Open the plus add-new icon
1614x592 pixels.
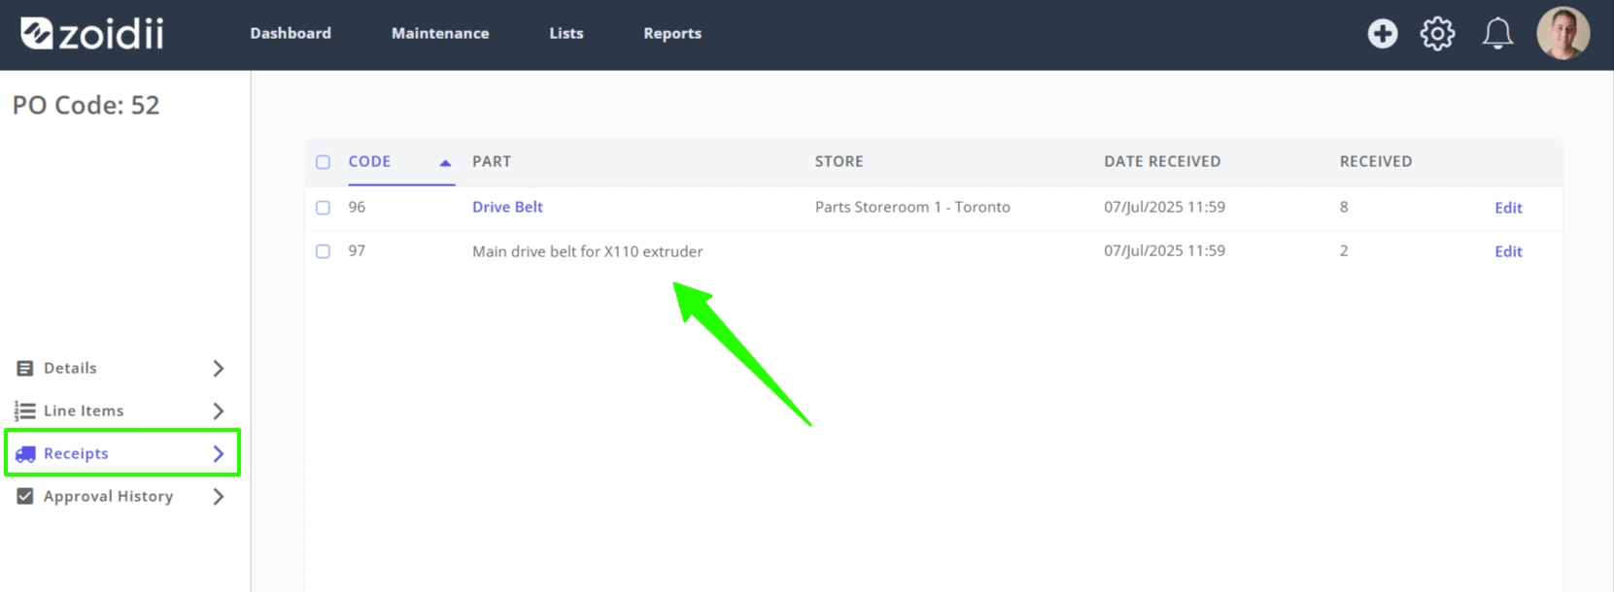[1382, 34]
